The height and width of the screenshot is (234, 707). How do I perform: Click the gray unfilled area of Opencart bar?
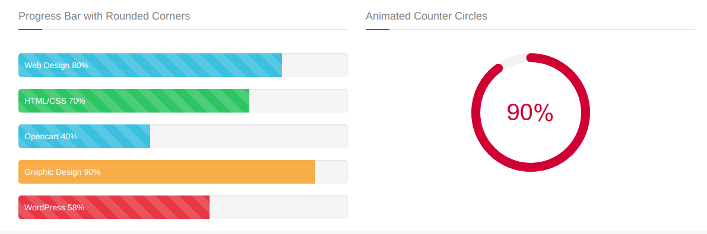click(x=249, y=136)
